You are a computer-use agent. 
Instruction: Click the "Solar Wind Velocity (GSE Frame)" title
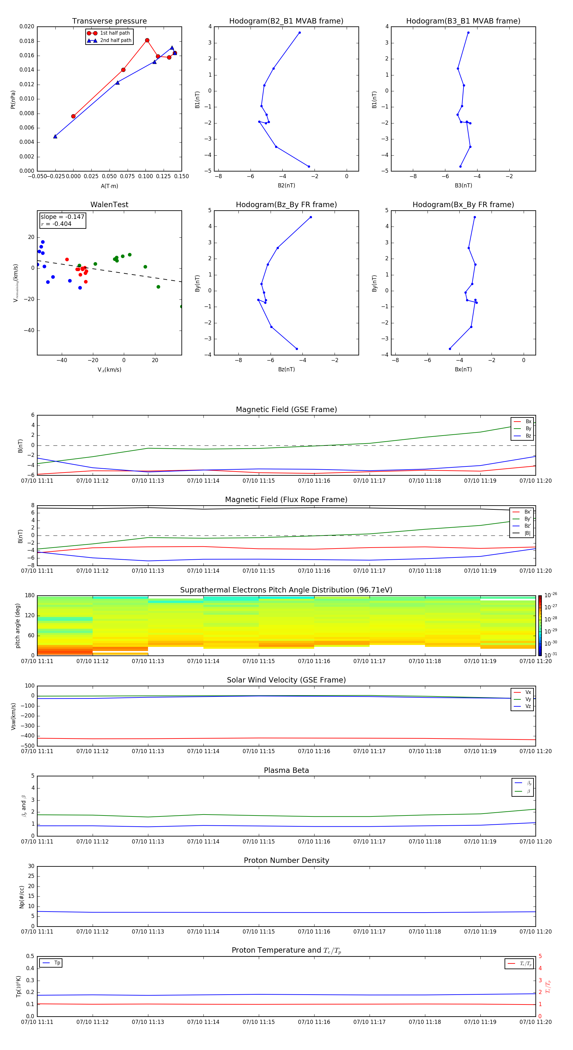(x=286, y=680)
